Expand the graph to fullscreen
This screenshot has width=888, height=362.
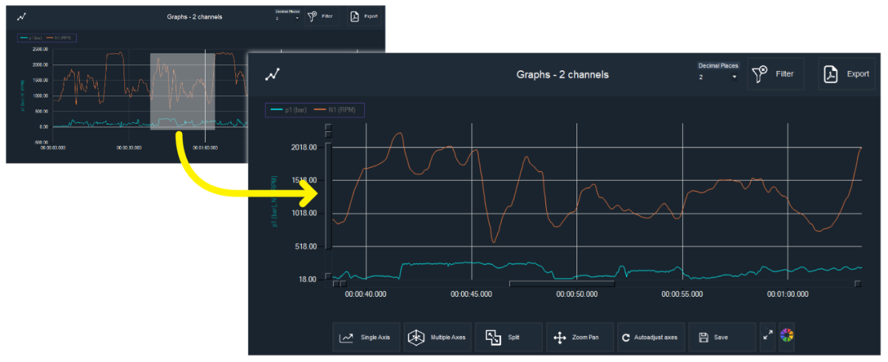[x=768, y=337]
